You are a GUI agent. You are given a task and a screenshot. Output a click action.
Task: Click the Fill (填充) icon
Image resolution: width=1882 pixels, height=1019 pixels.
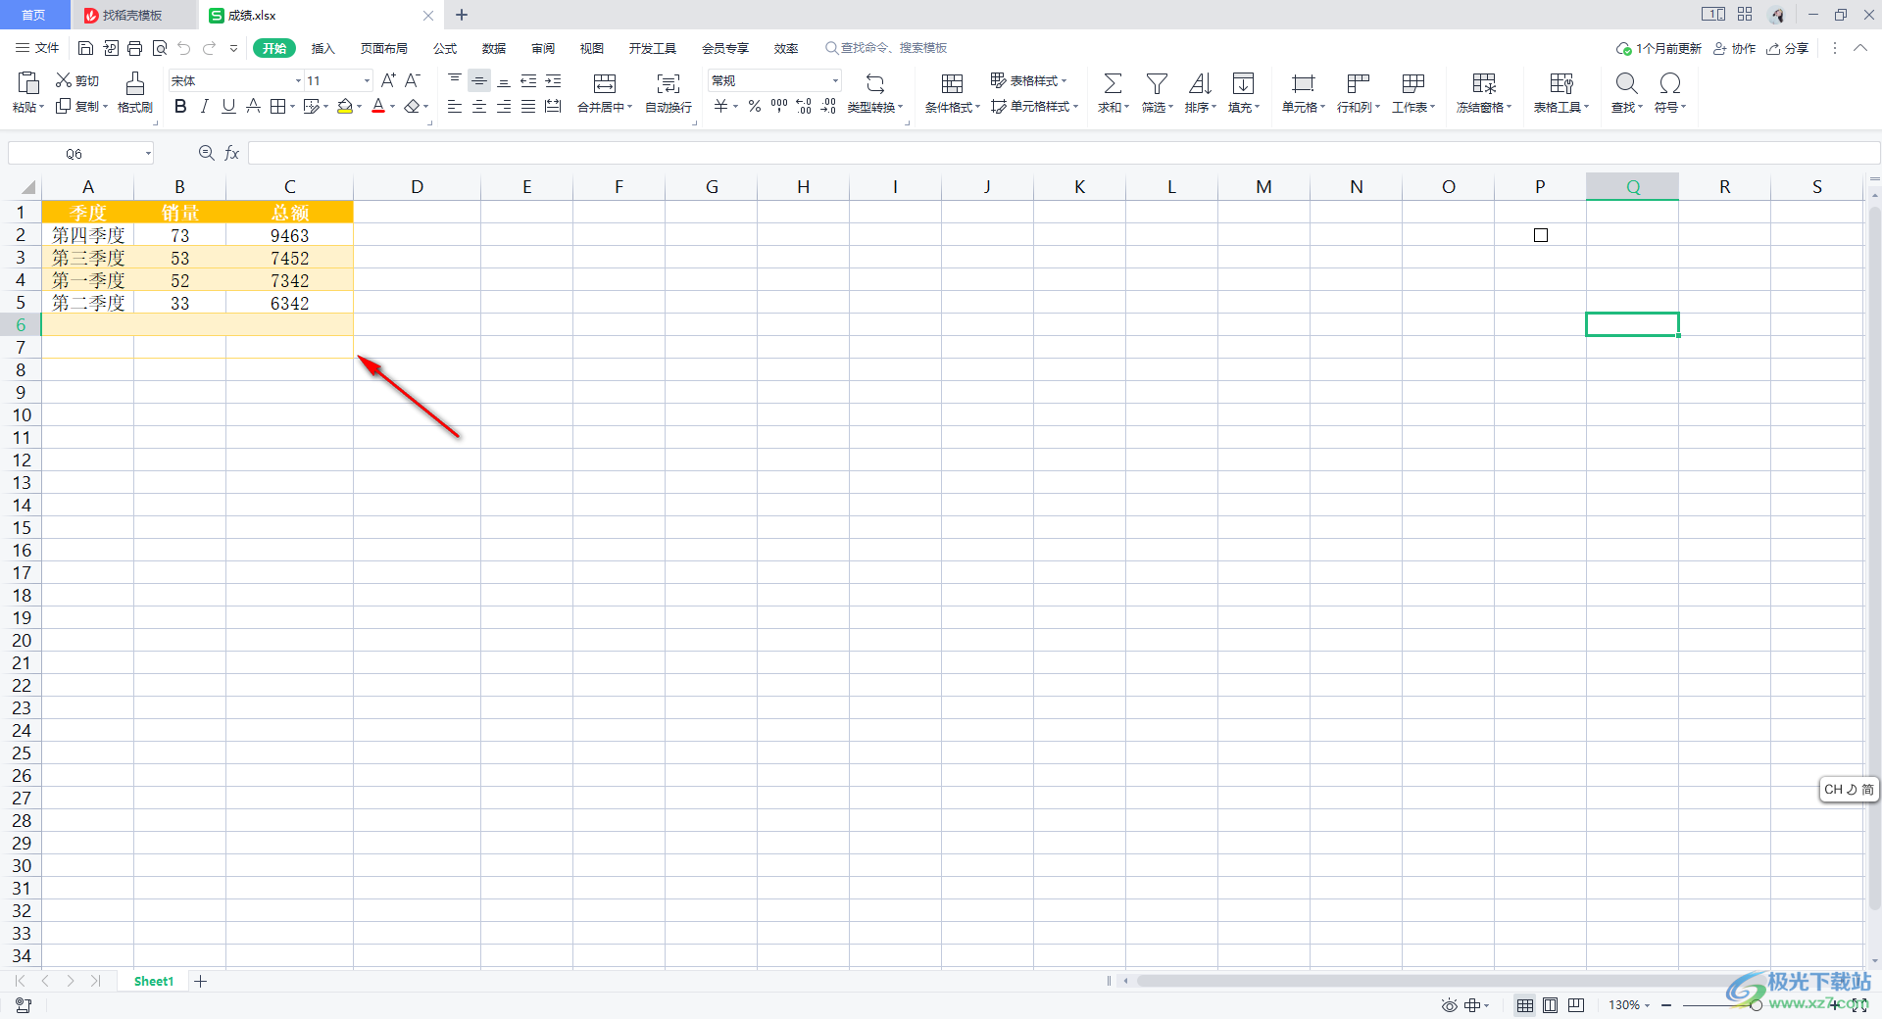1243,83
